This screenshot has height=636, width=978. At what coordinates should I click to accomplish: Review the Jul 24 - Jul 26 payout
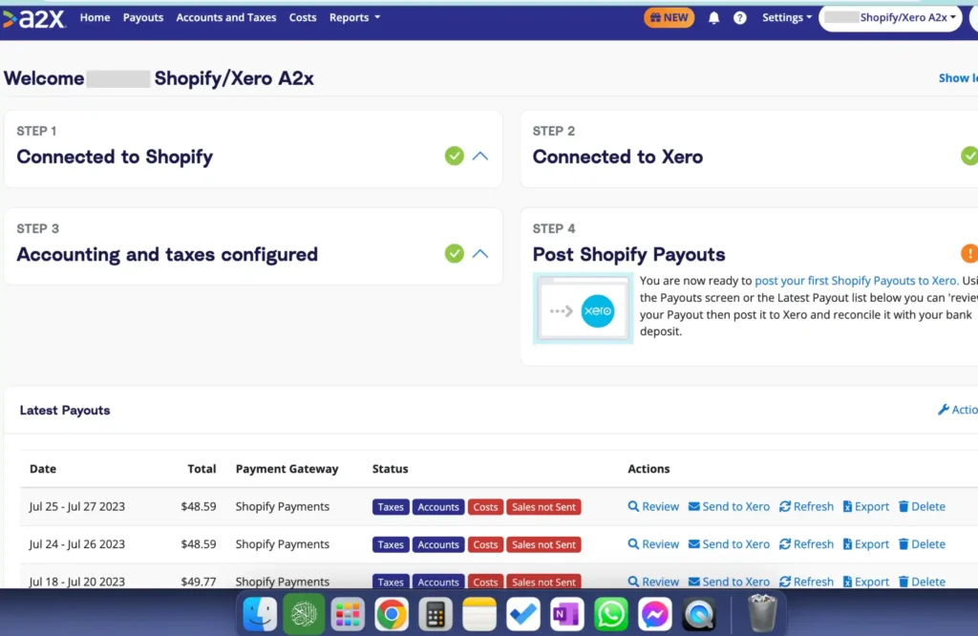653,543
